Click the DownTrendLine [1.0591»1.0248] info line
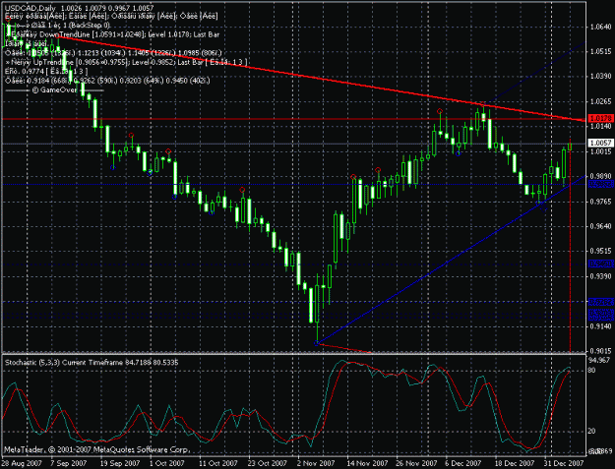Image resolution: width=615 pixels, height=469 pixels. (112, 34)
